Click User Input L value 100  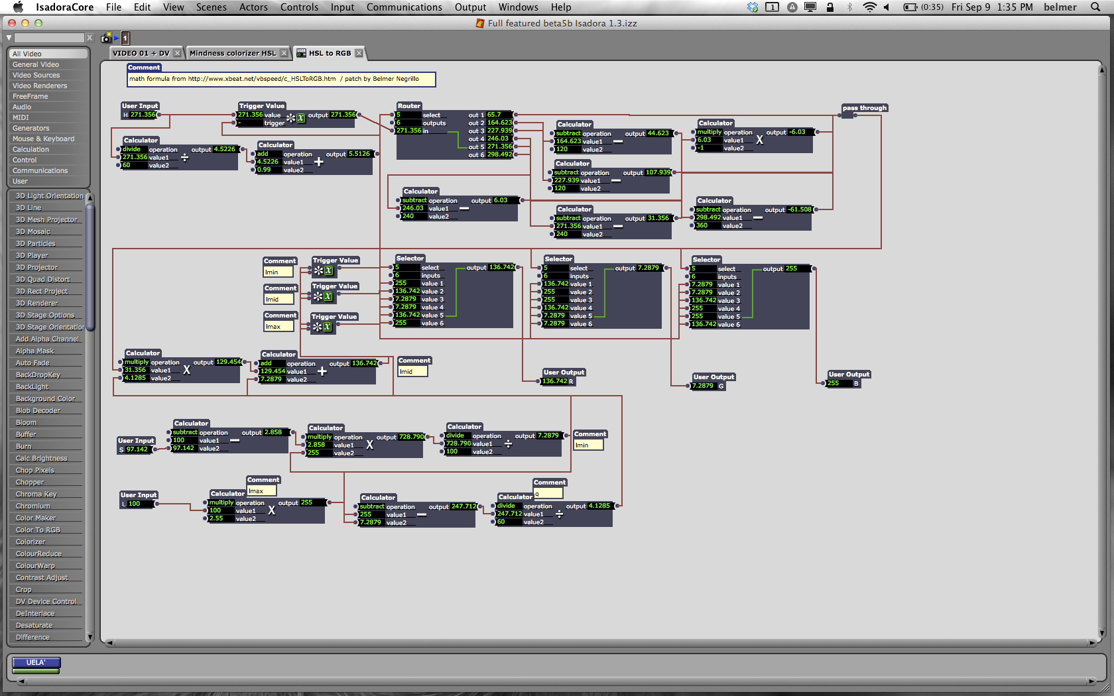point(140,504)
